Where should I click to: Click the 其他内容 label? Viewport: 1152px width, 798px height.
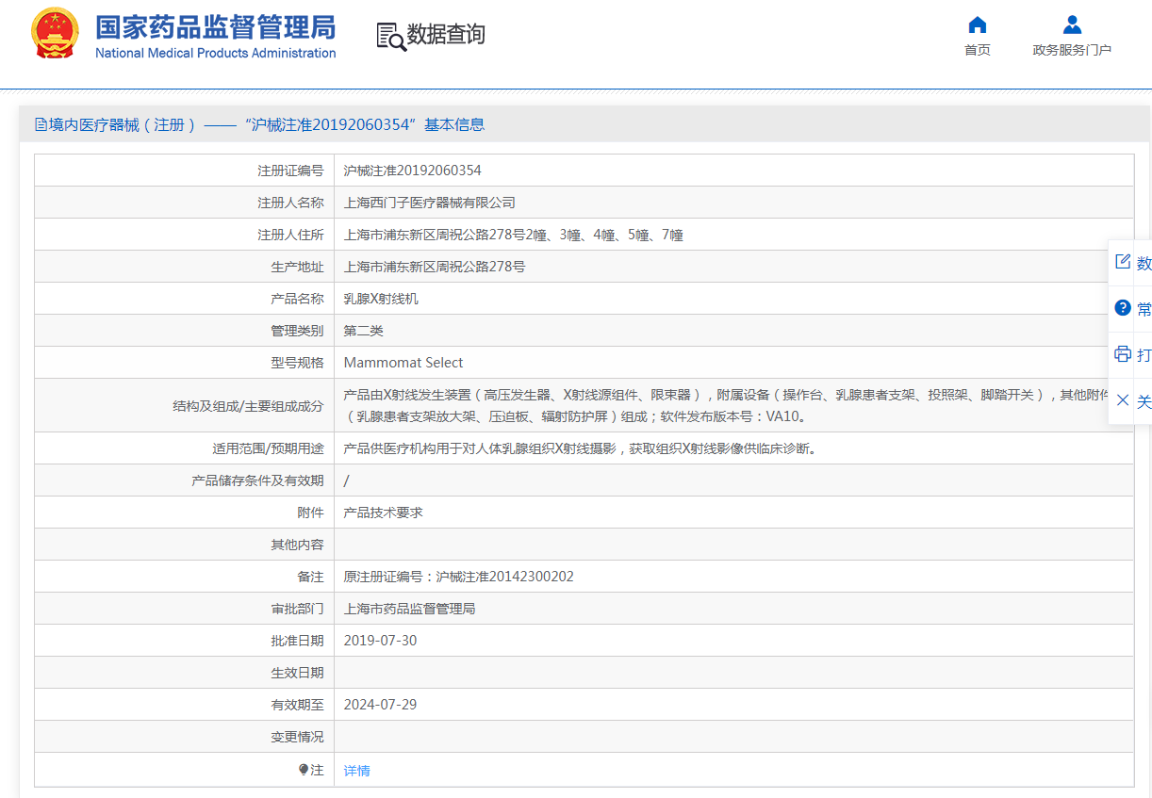click(x=297, y=545)
